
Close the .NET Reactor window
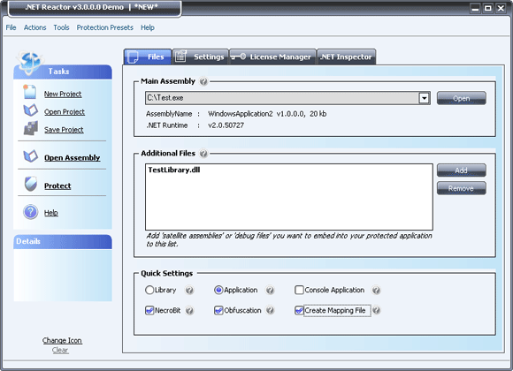point(501,8)
